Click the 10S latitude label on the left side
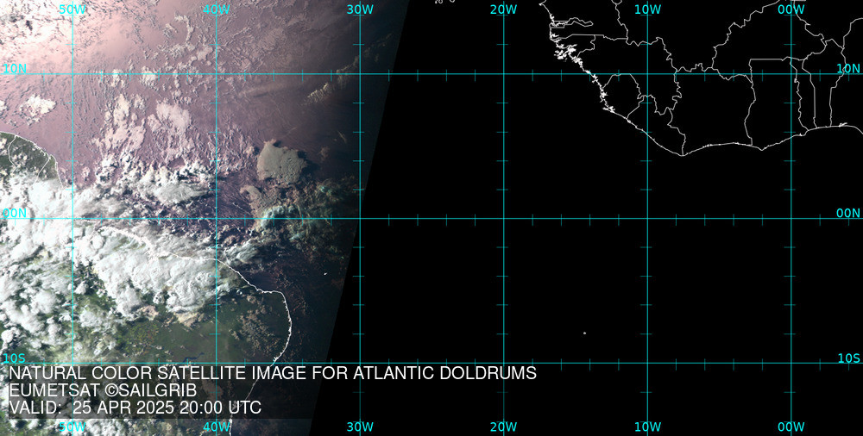Viewport: 863px width, 436px height. point(15,358)
